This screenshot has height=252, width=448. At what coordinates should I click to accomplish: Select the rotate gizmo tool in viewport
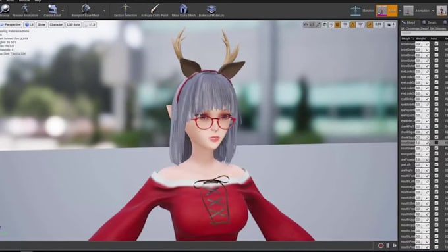pyautogui.click(x=312, y=25)
